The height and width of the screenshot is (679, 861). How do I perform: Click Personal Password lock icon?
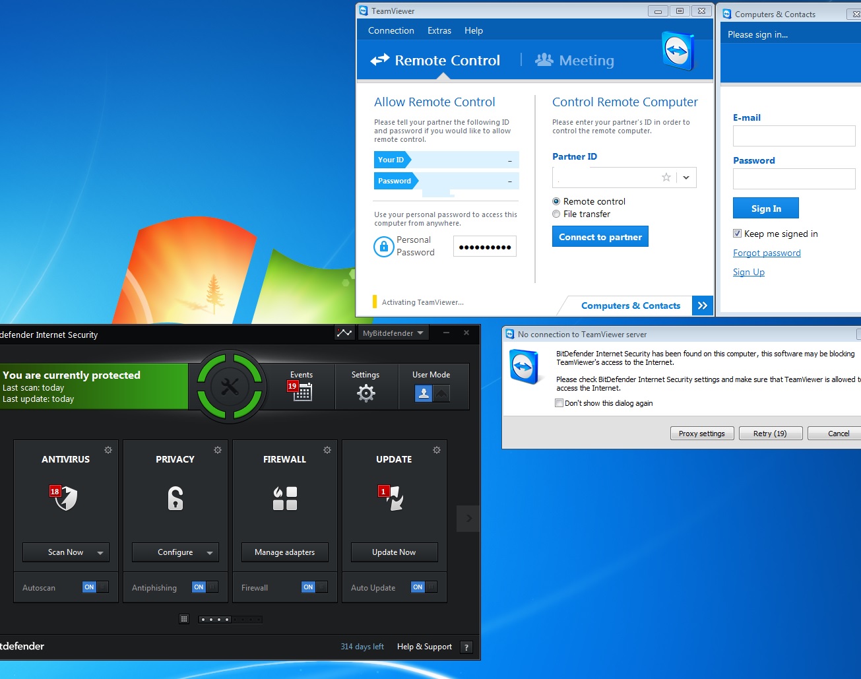383,247
